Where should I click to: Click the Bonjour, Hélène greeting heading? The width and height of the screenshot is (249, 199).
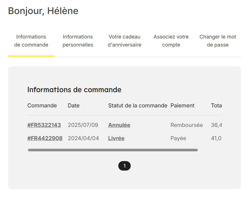pos(43,11)
